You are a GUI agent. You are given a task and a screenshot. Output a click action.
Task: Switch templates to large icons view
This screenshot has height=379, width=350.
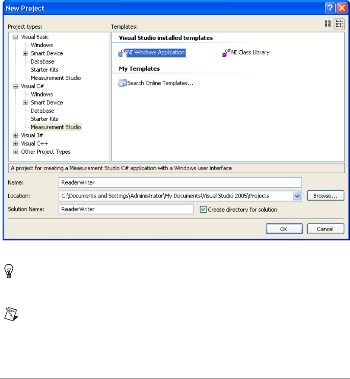[328, 24]
